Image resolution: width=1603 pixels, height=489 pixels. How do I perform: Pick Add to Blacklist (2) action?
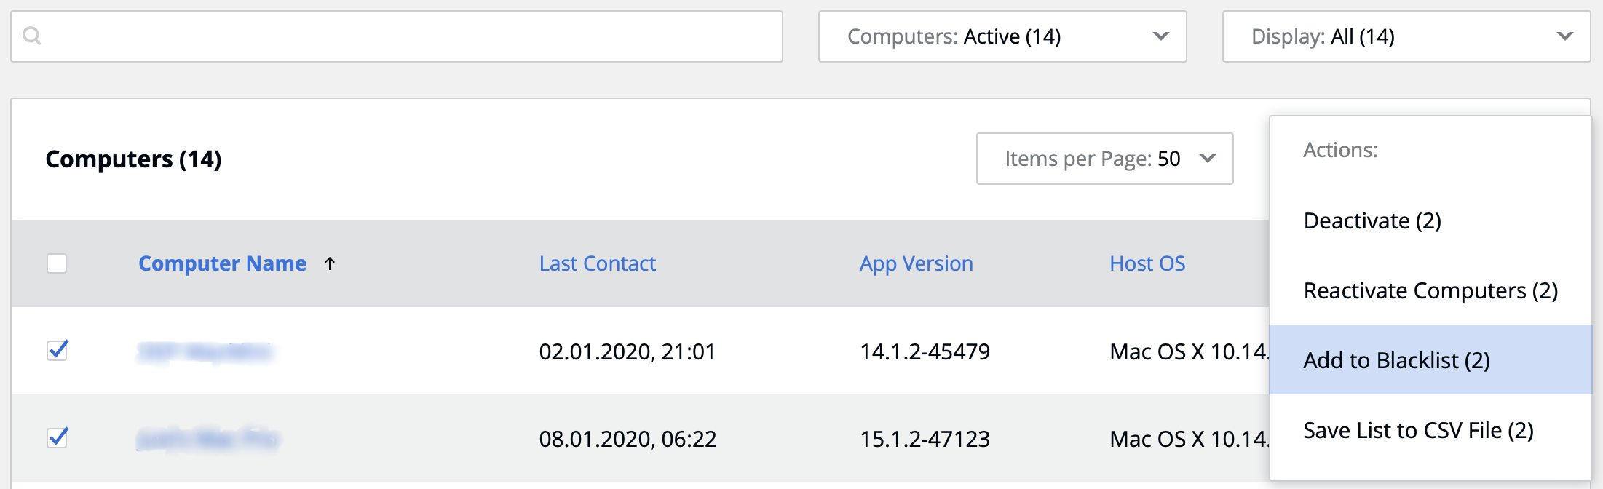1396,360
